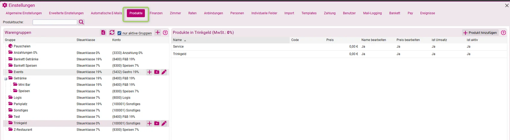Add a new Warengruppe with the plus icon
The image size is (510, 140).
point(158,32)
